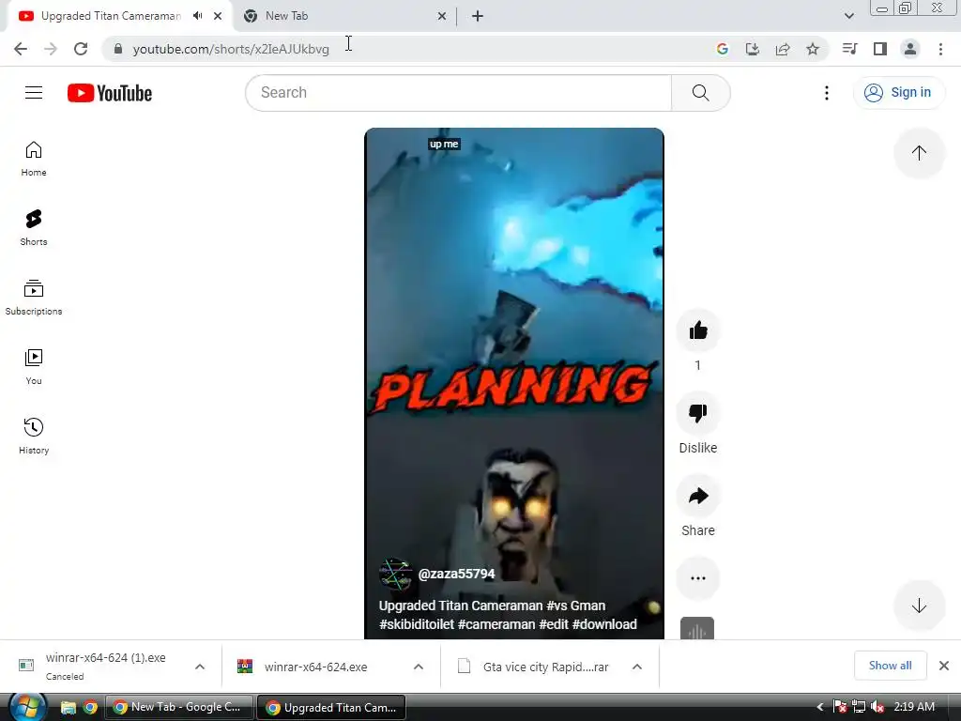Expand options for winrar-x64-624 (1).exe download
This screenshot has height=721, width=961.
(x=200, y=667)
